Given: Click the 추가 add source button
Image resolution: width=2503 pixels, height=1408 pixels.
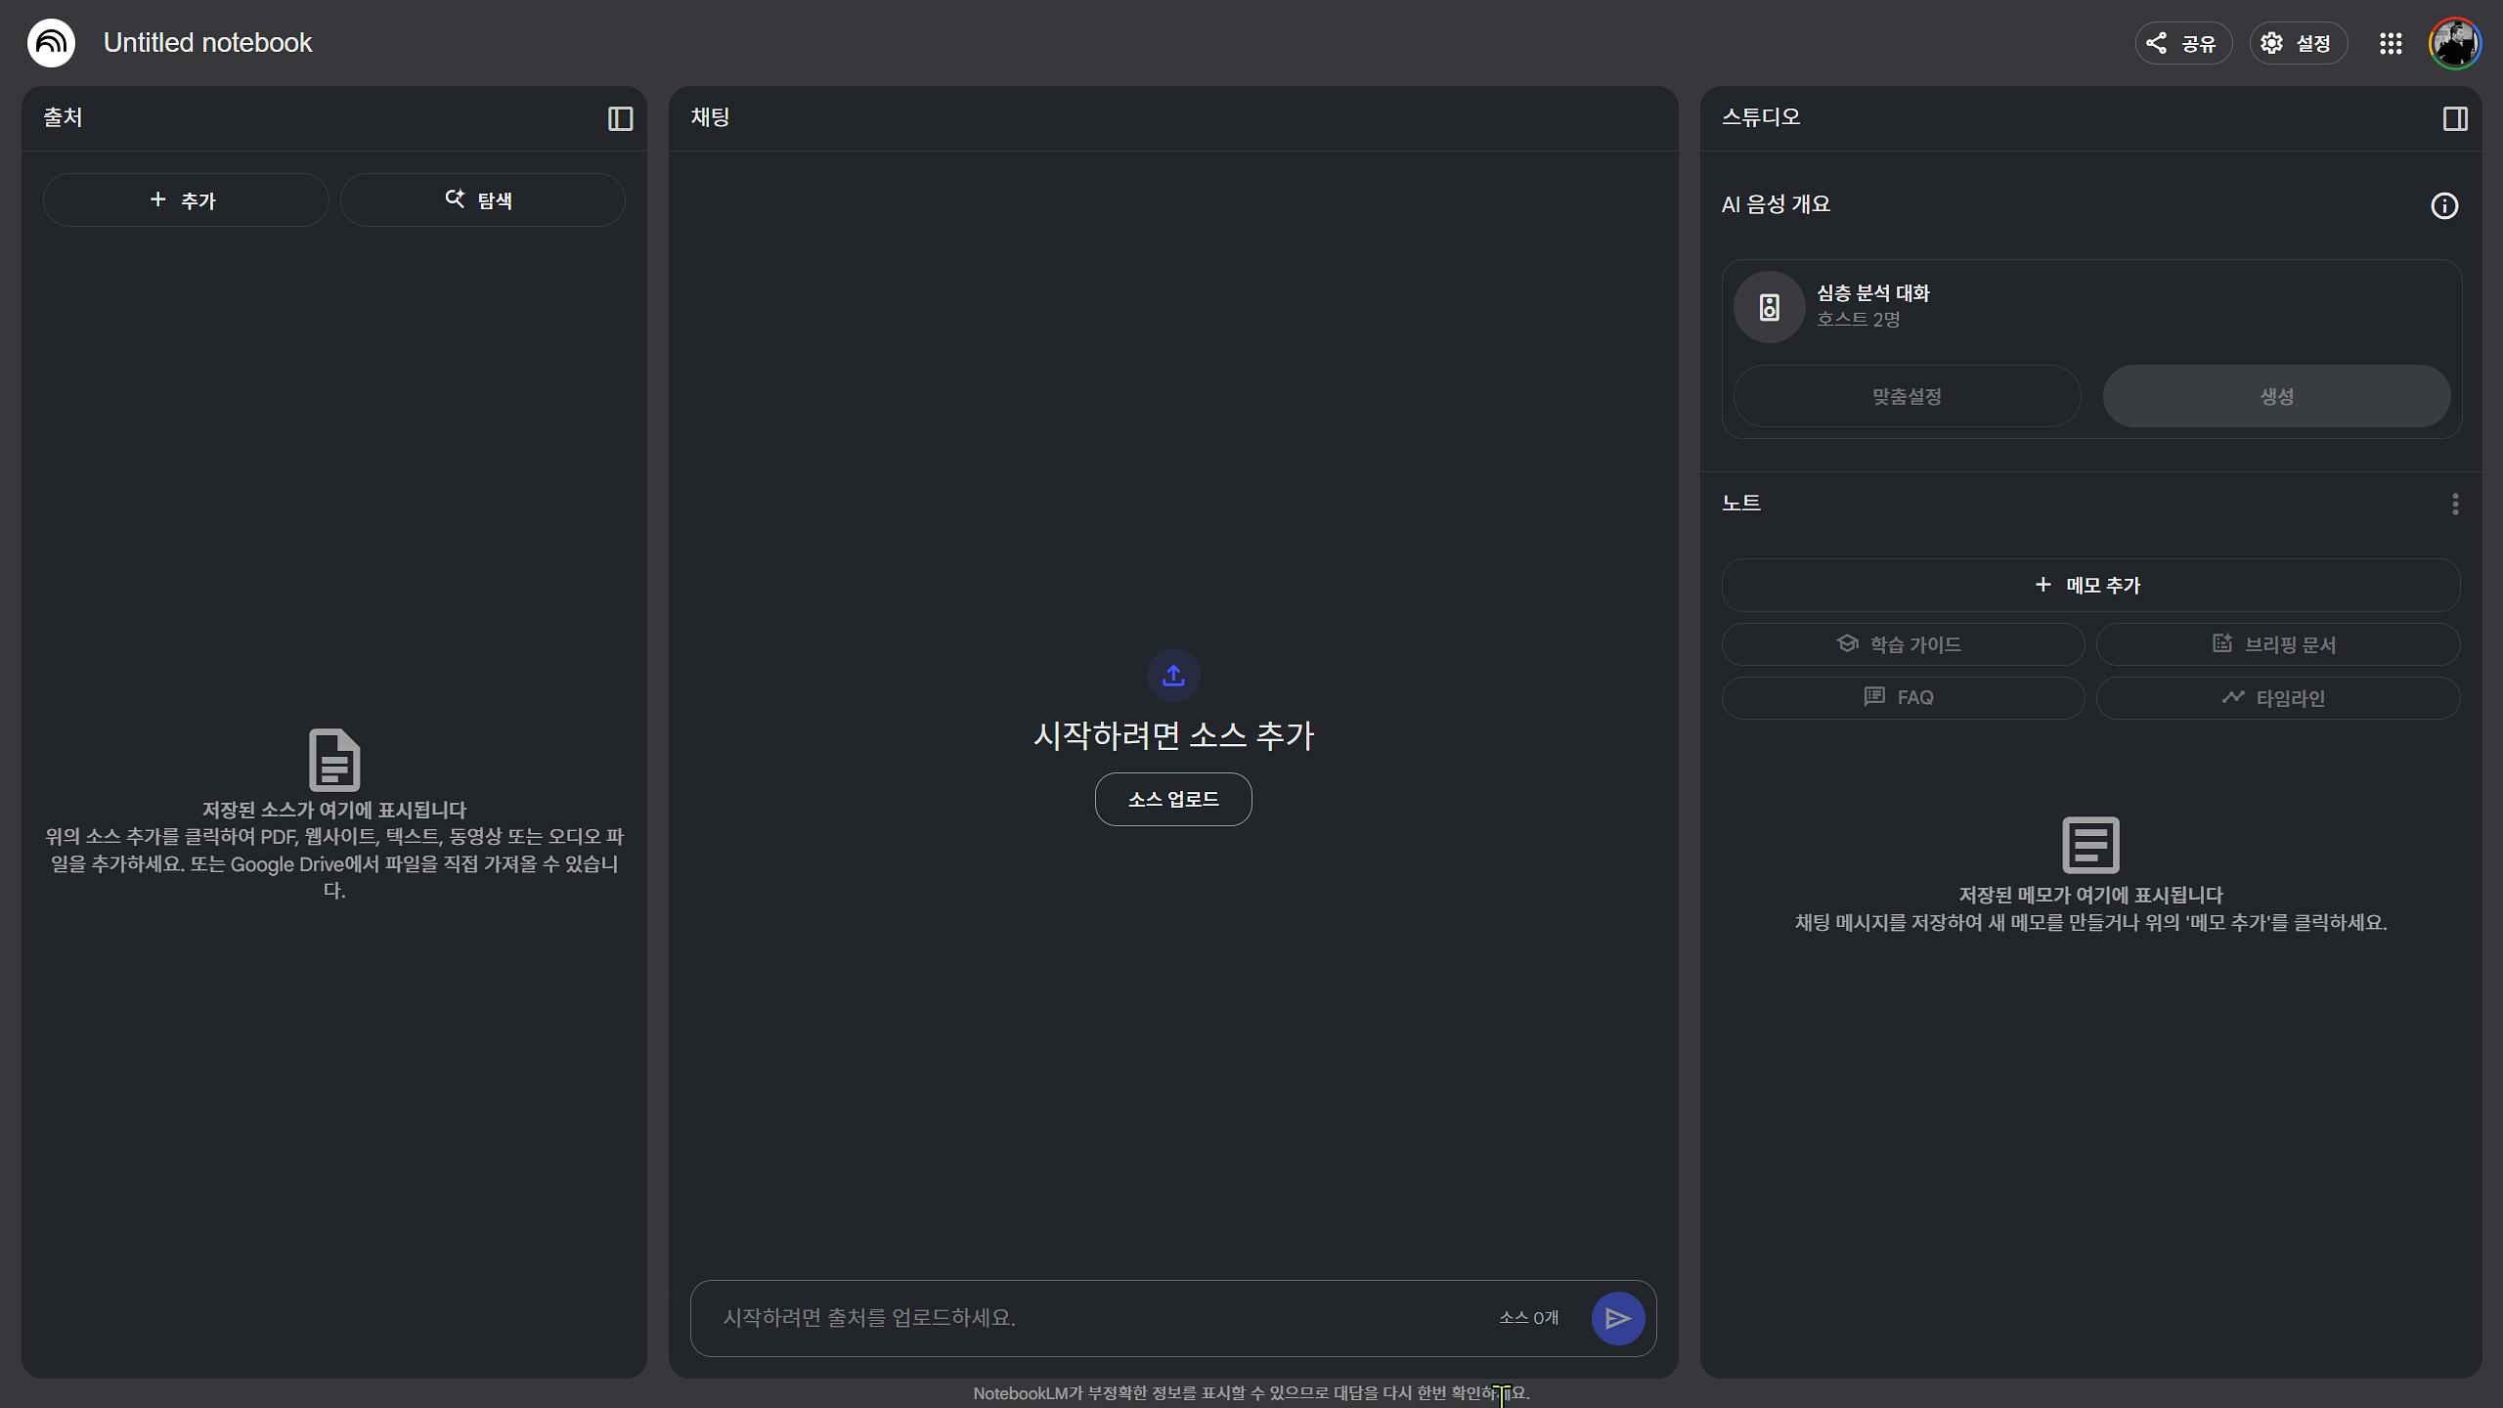Looking at the screenshot, I should click(x=185, y=200).
